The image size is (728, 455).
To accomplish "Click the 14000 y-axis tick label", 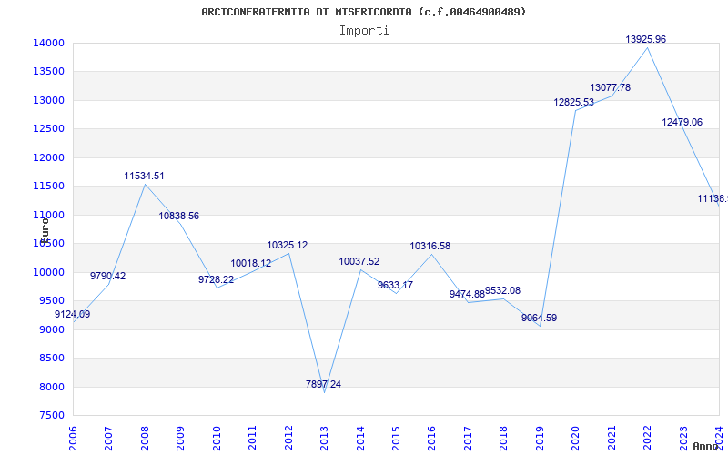I will tap(48, 43).
